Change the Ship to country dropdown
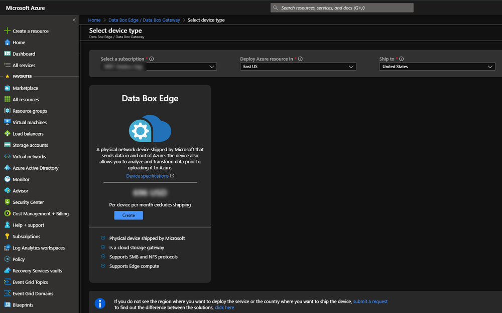This screenshot has height=313, width=502. click(437, 66)
